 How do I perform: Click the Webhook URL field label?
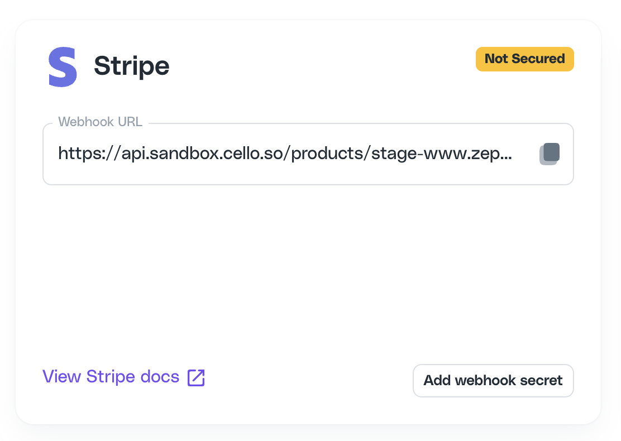[100, 122]
